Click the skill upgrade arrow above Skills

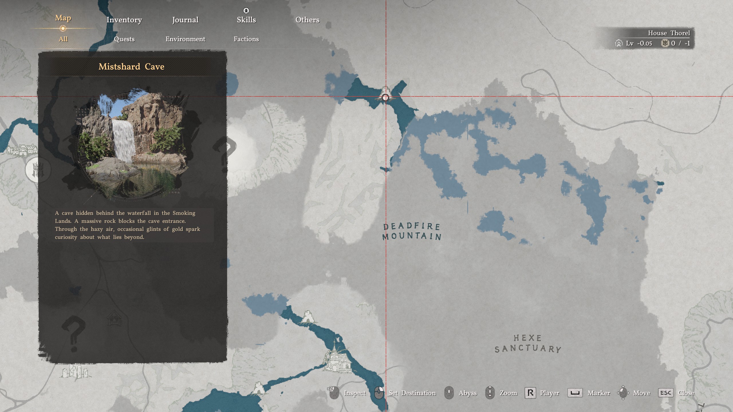246,11
